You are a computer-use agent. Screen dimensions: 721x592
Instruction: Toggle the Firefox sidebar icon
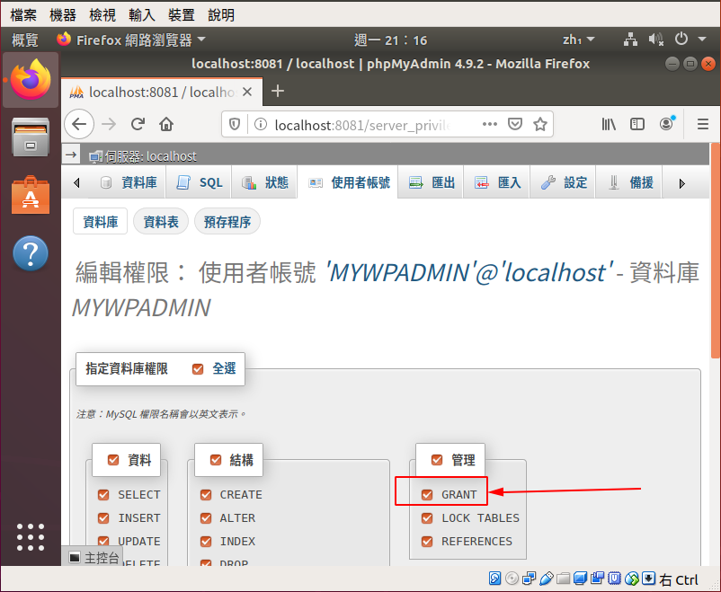point(637,124)
